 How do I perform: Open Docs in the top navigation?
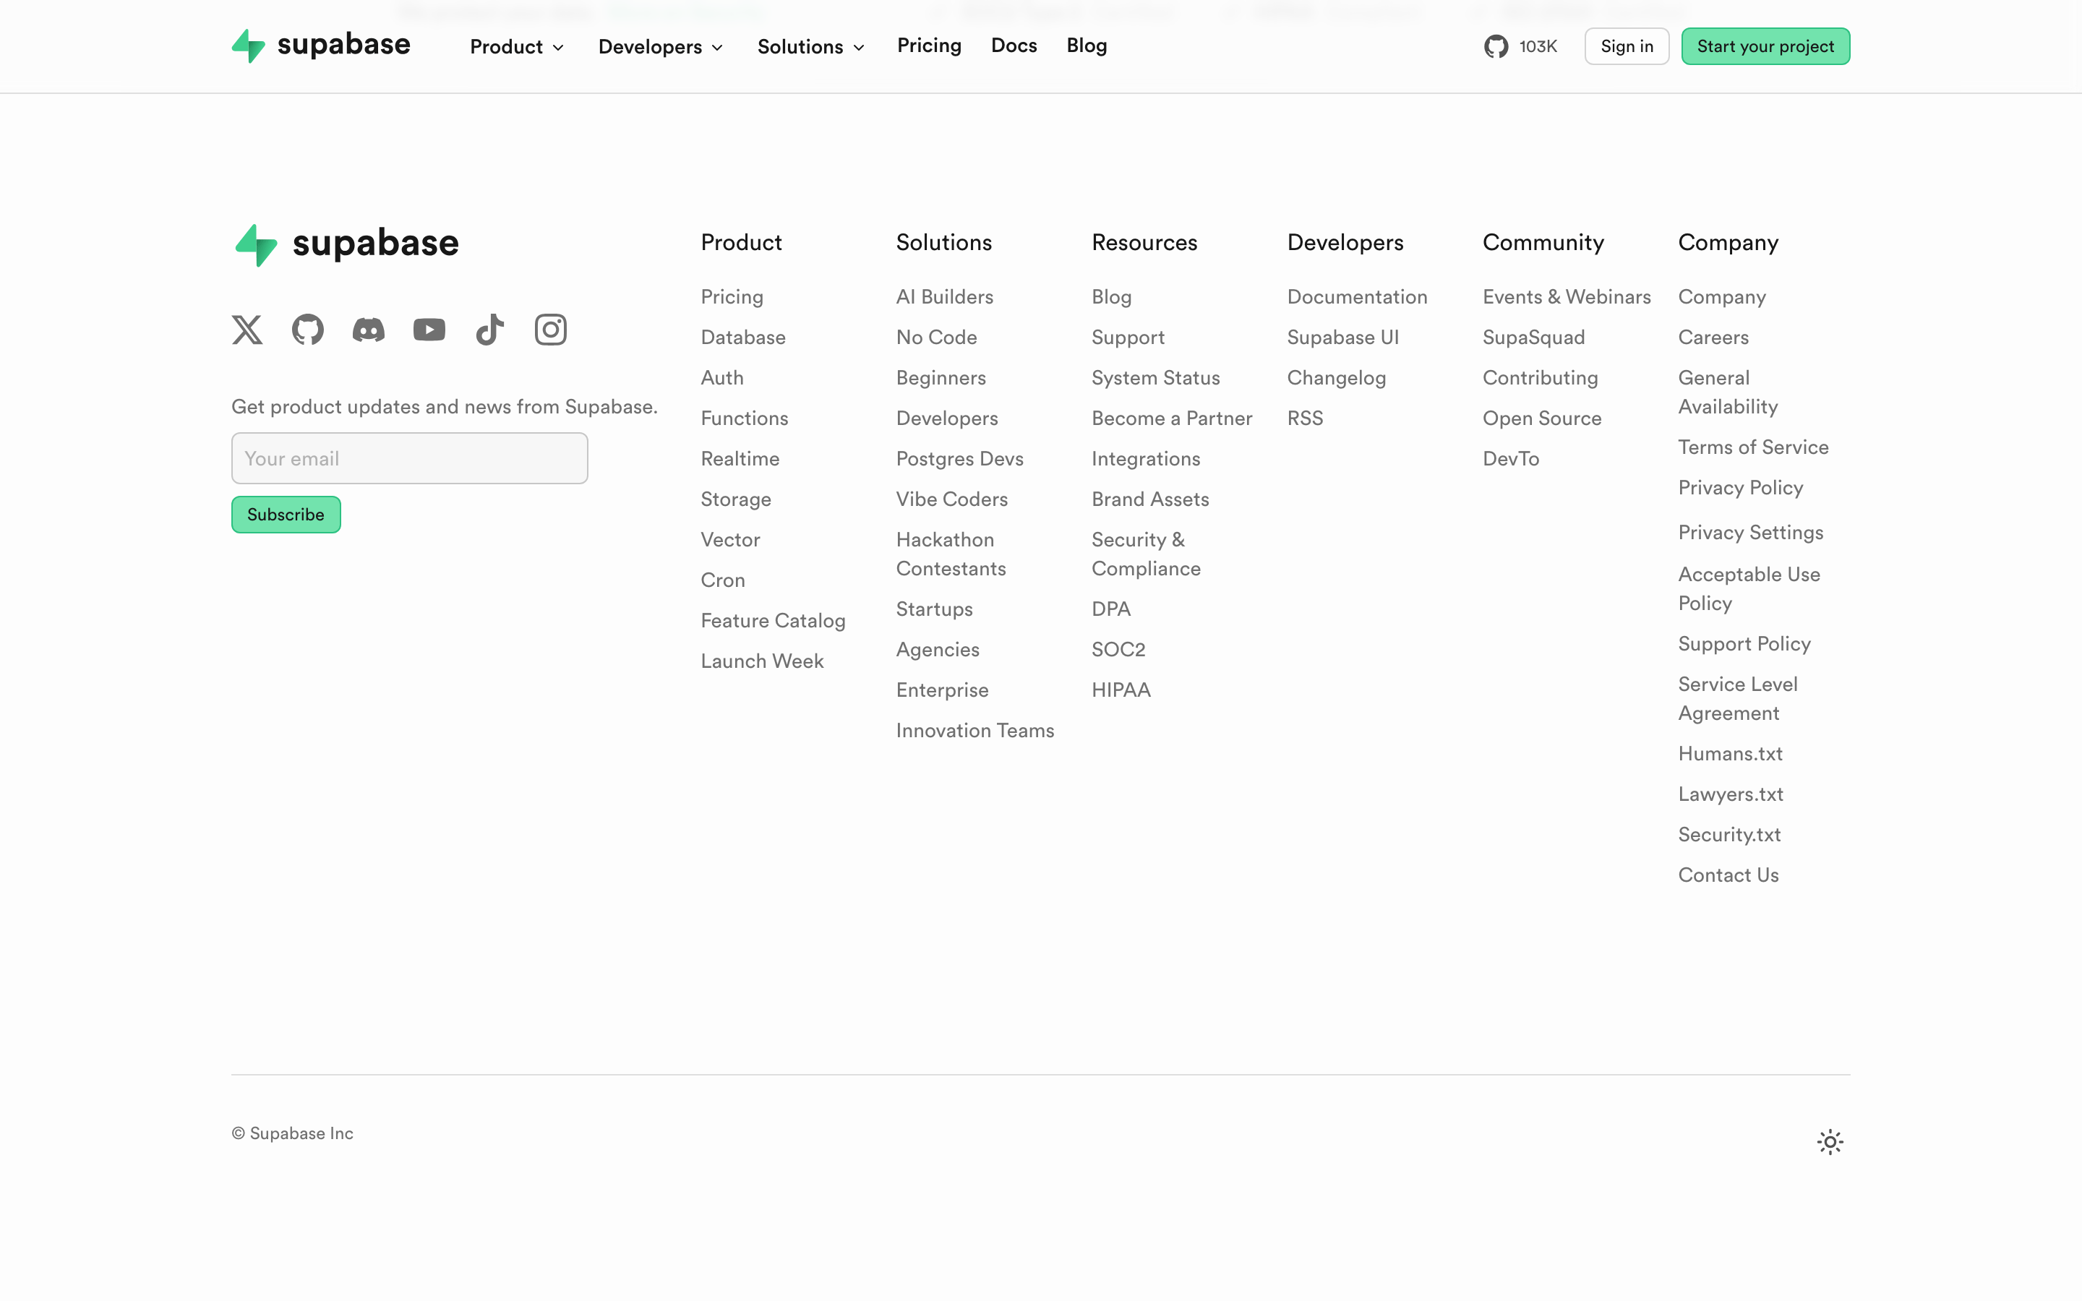pyautogui.click(x=1014, y=46)
